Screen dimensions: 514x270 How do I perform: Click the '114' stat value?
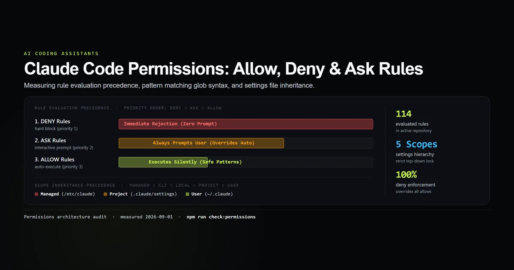click(x=403, y=114)
